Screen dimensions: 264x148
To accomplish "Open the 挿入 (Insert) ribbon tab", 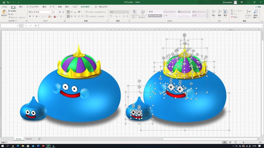I will click(x=21, y=7).
